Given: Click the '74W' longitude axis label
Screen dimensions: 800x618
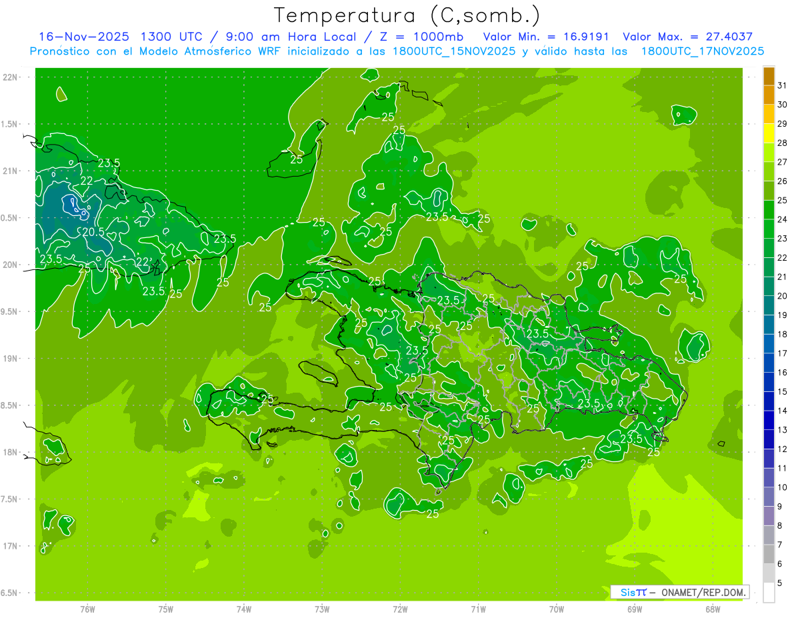Looking at the screenshot, I should (x=244, y=609).
